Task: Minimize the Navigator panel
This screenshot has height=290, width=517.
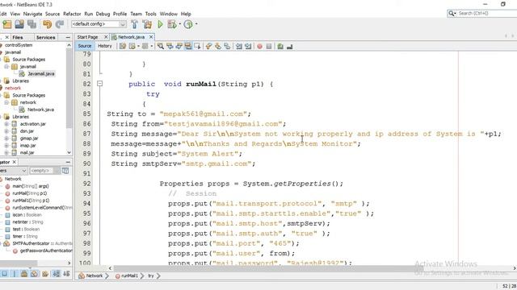Action: [68, 162]
